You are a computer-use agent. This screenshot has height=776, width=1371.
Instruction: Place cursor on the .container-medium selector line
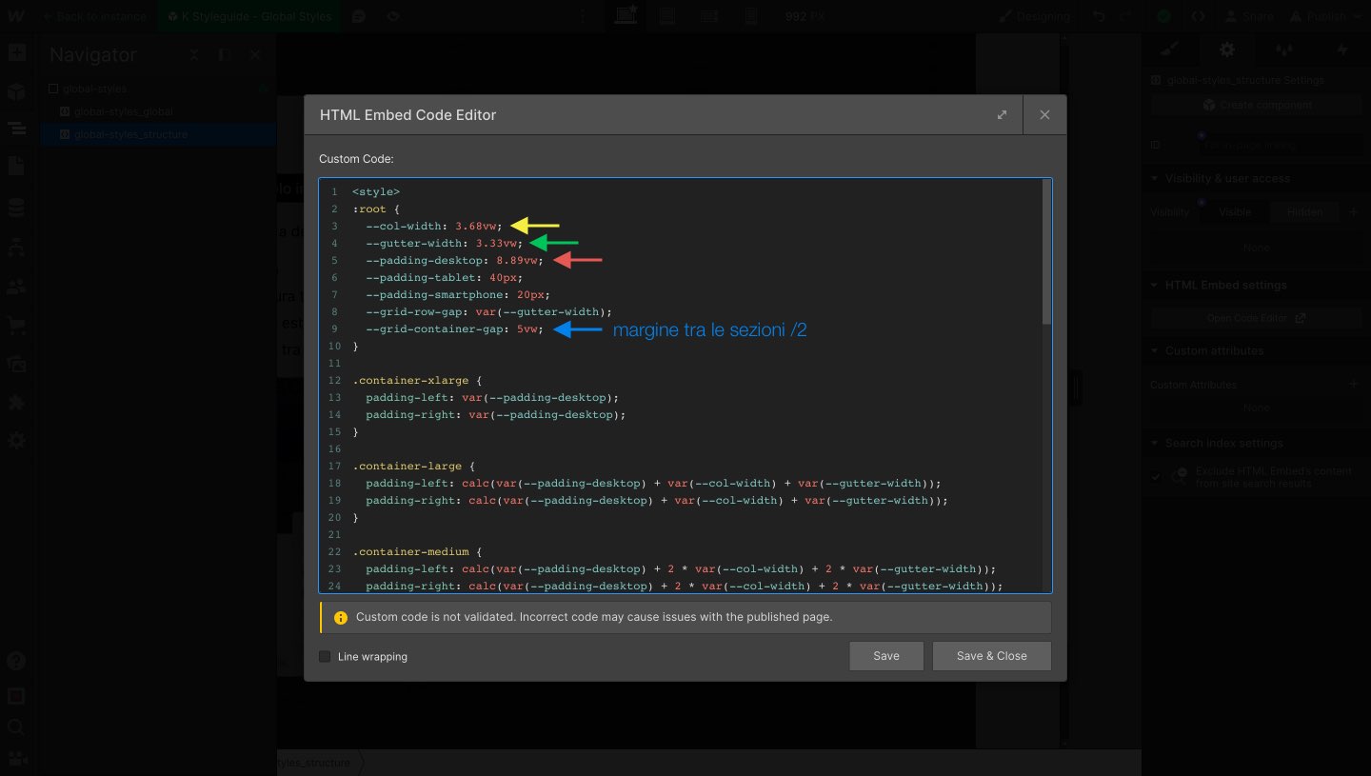[417, 551]
